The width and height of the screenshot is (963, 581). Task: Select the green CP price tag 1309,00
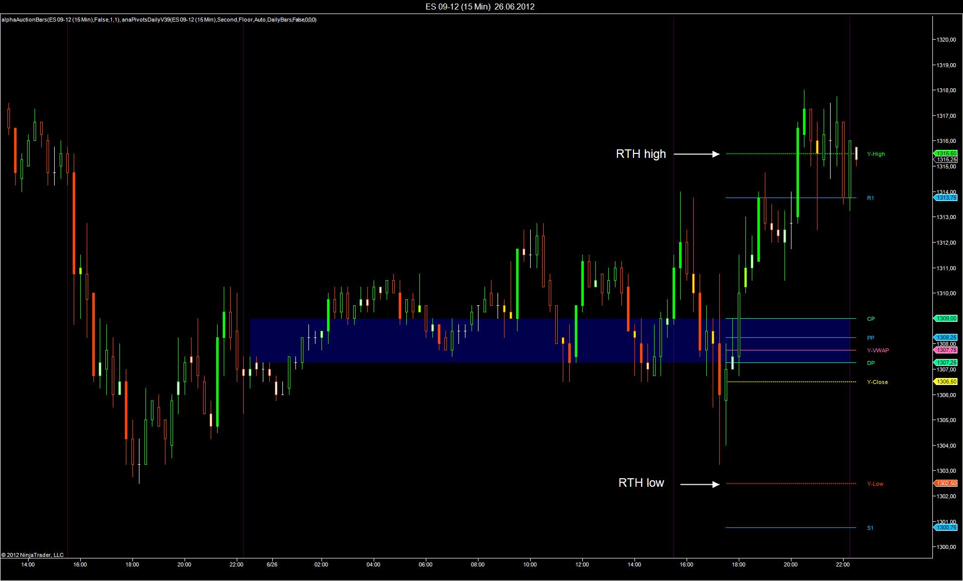(946, 319)
